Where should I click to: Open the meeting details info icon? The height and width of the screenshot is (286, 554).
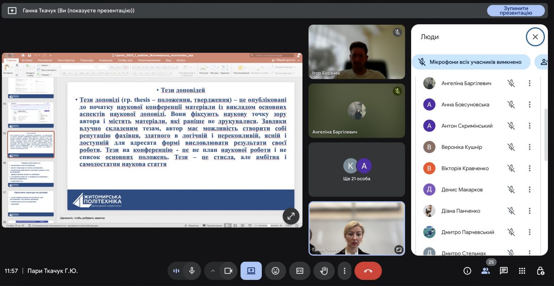point(467,271)
